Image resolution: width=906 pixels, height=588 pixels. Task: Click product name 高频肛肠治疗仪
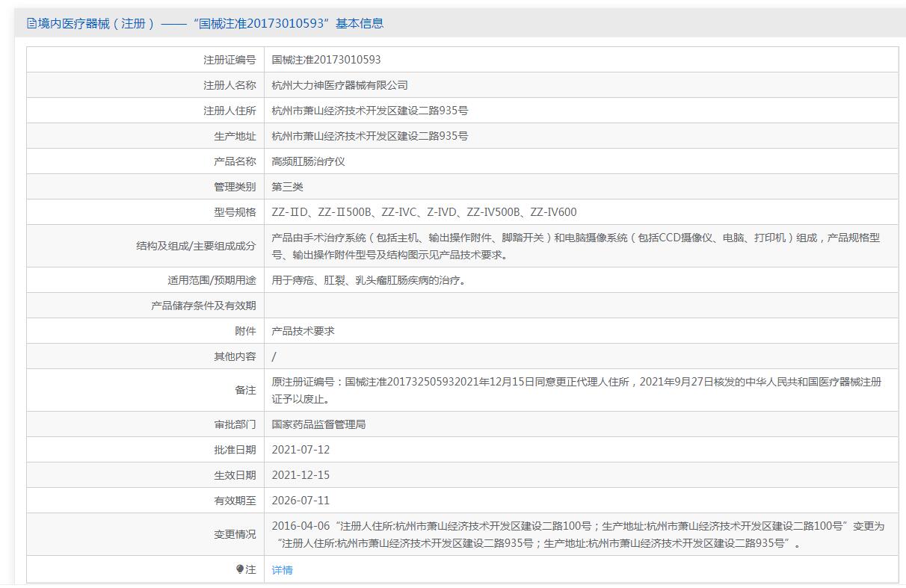click(308, 161)
